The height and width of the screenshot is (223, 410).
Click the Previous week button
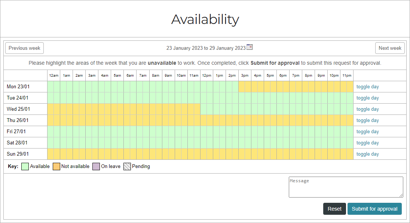[x=24, y=48]
